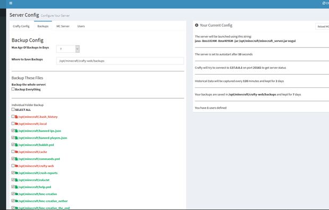Enable the Backup Everything checkbox
Screen dimensions: 329x210
[x=13, y=89]
